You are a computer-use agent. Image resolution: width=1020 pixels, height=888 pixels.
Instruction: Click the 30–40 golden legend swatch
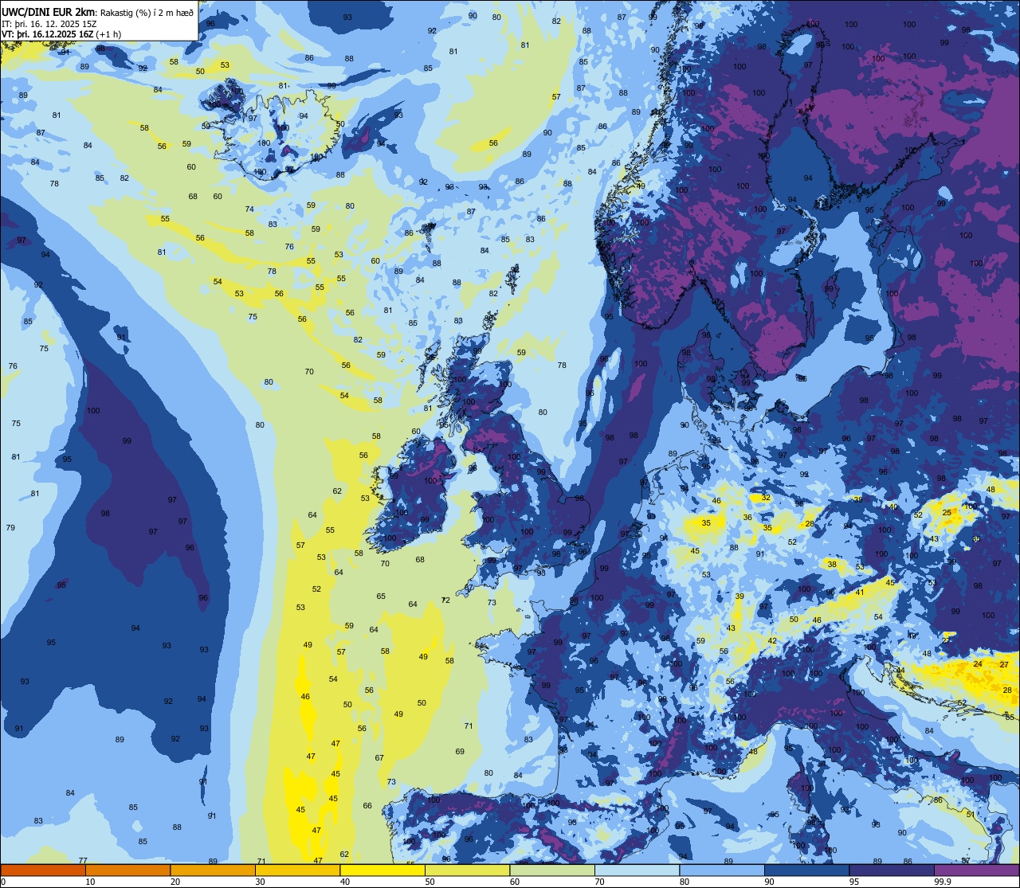pos(297,870)
